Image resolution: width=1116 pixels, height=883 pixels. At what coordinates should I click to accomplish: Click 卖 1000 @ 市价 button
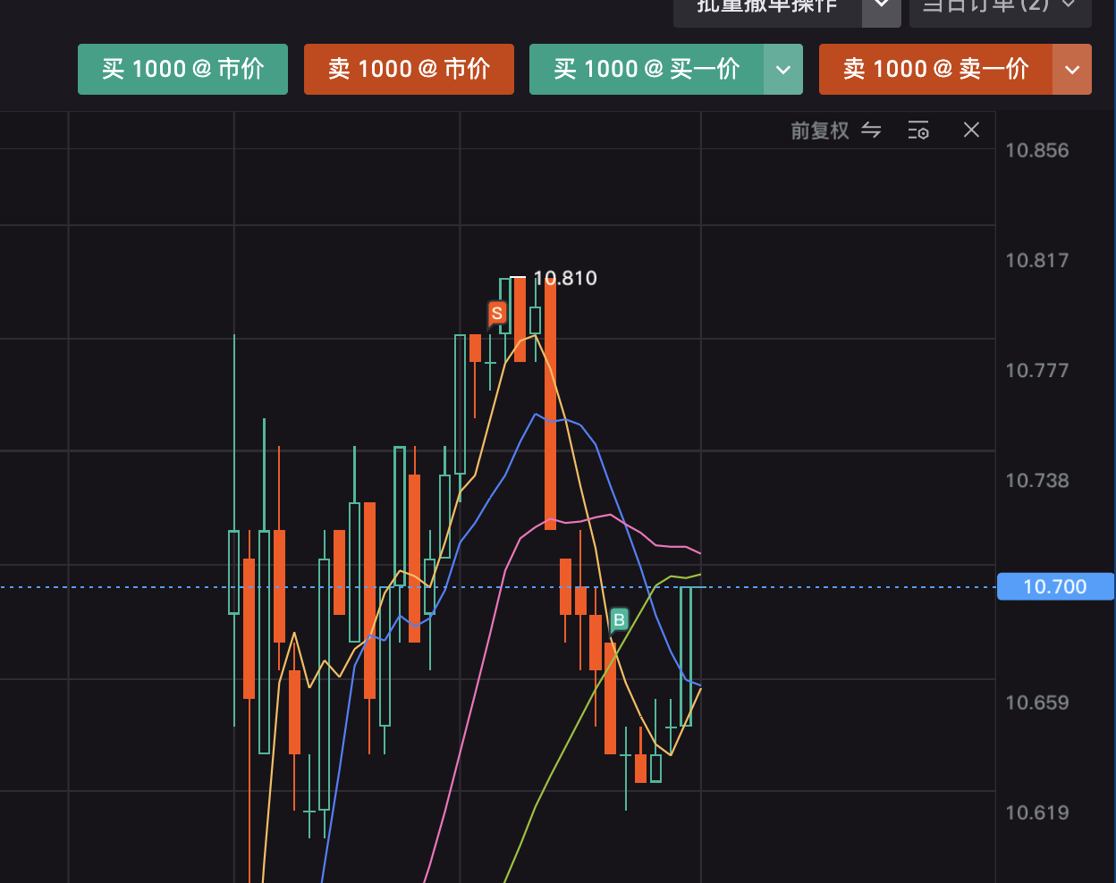point(409,70)
